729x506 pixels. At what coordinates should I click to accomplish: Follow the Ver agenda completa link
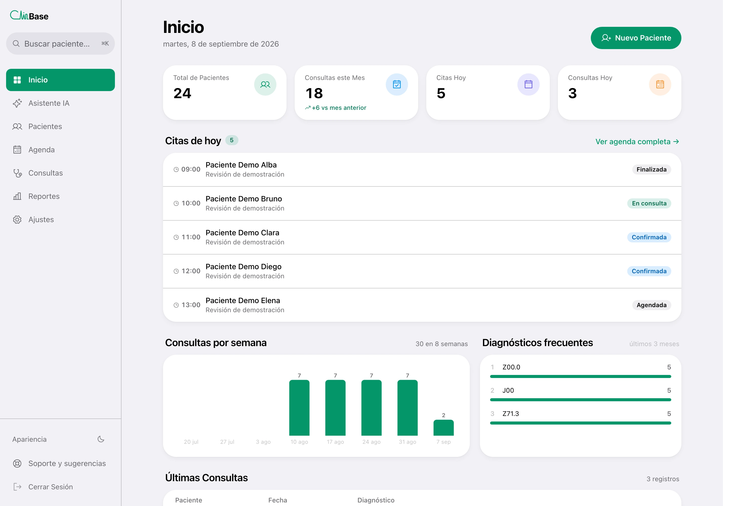637,142
